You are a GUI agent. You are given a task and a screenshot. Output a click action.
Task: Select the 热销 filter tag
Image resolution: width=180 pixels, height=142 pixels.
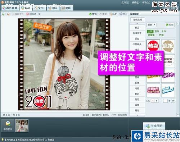(161, 35)
